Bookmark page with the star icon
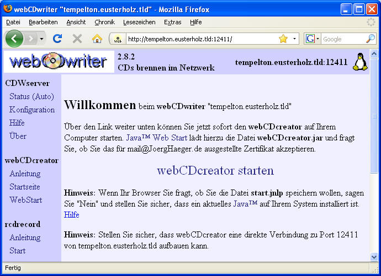 [x=283, y=39]
